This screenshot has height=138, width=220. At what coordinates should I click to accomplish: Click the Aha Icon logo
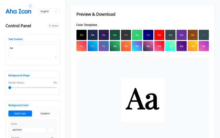point(18,11)
